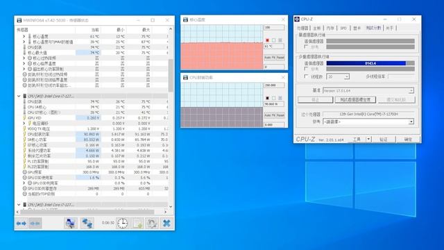Click lightning icon of iGPU VID row
The image size is (444, 250).
(25, 118)
